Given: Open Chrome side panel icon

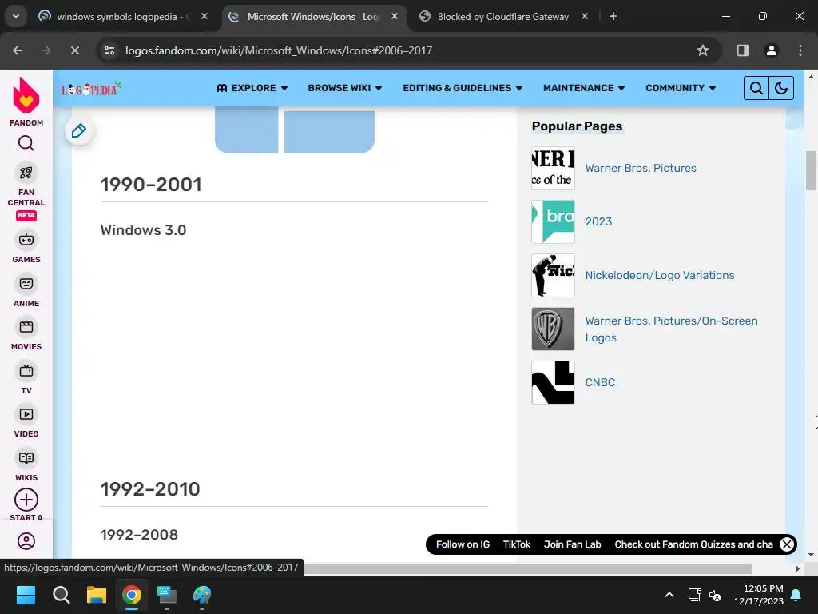Looking at the screenshot, I should pos(742,50).
